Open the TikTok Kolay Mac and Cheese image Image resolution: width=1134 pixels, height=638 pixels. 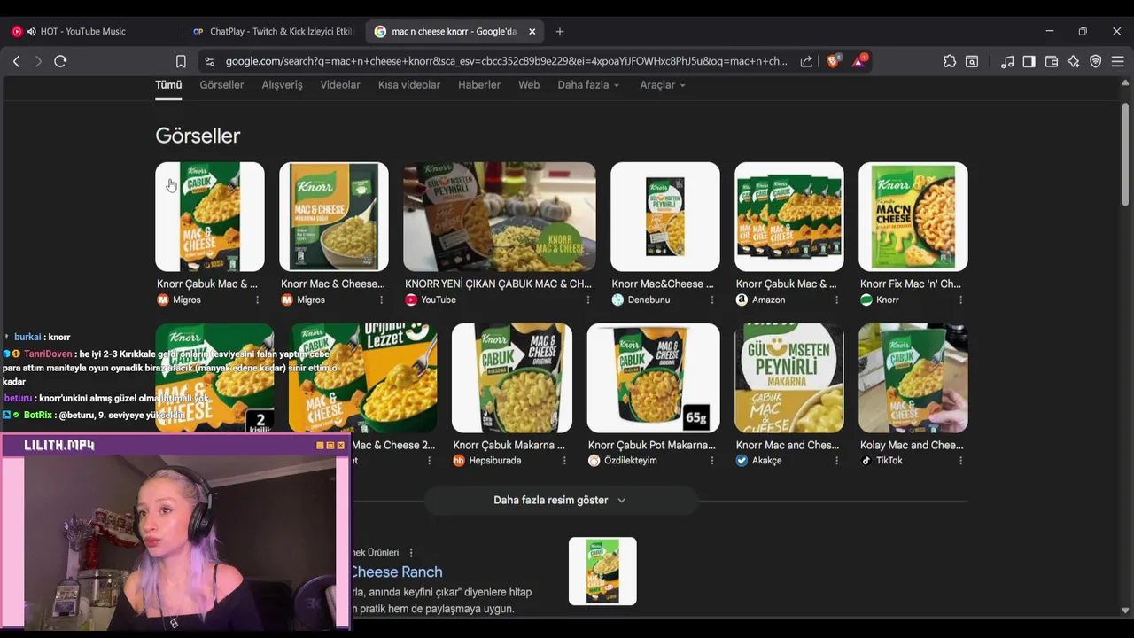point(913,377)
